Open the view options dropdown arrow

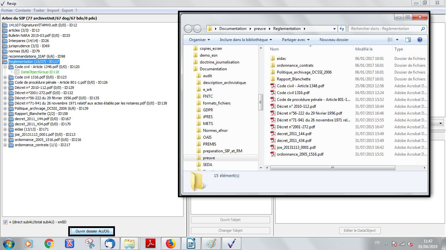(x=397, y=40)
